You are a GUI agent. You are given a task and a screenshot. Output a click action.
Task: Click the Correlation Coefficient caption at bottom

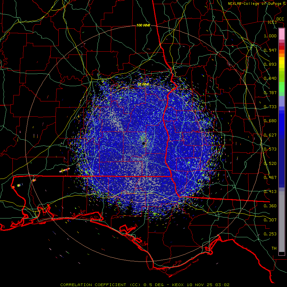tap(145, 285)
